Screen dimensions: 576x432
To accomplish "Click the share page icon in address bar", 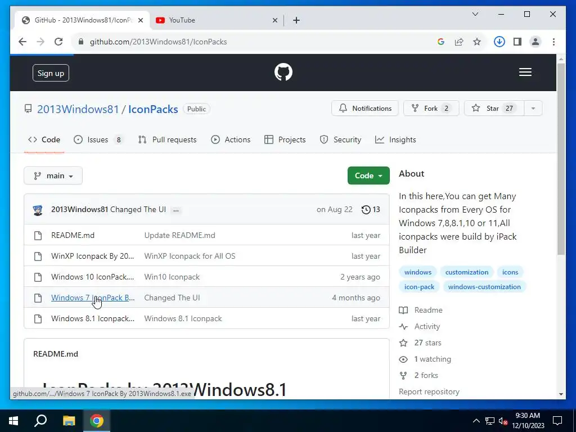I will [459, 42].
